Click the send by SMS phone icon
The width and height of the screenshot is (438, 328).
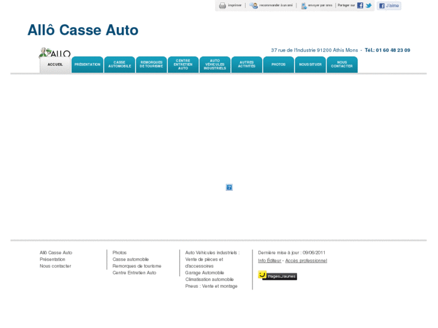click(304, 6)
